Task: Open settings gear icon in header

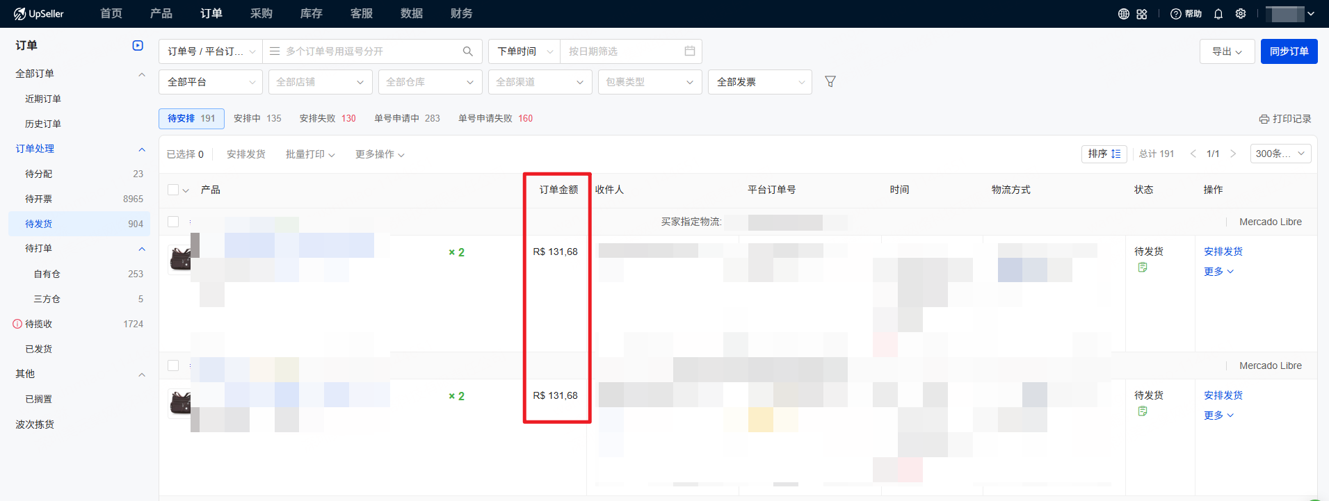Action: [1241, 14]
